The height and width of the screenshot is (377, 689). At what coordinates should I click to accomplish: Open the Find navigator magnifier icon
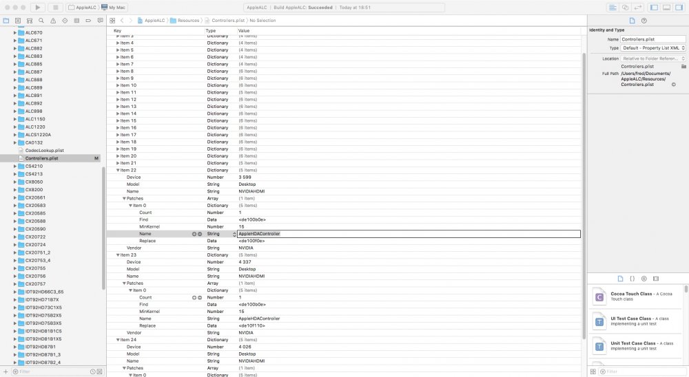pyautogui.click(x=41, y=21)
